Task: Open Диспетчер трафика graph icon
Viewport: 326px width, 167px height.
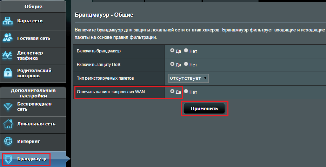Action: [8, 56]
